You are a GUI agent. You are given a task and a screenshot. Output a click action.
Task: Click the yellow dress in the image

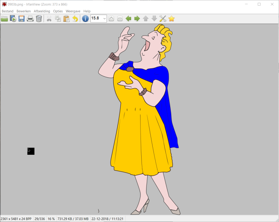pos(139,139)
